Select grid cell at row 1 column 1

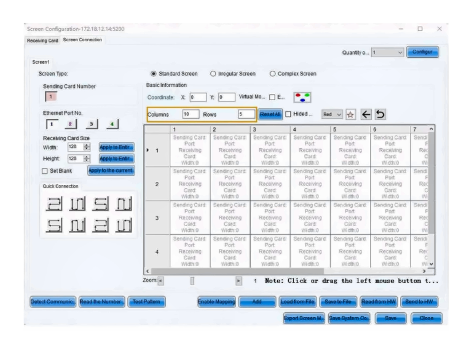point(190,150)
